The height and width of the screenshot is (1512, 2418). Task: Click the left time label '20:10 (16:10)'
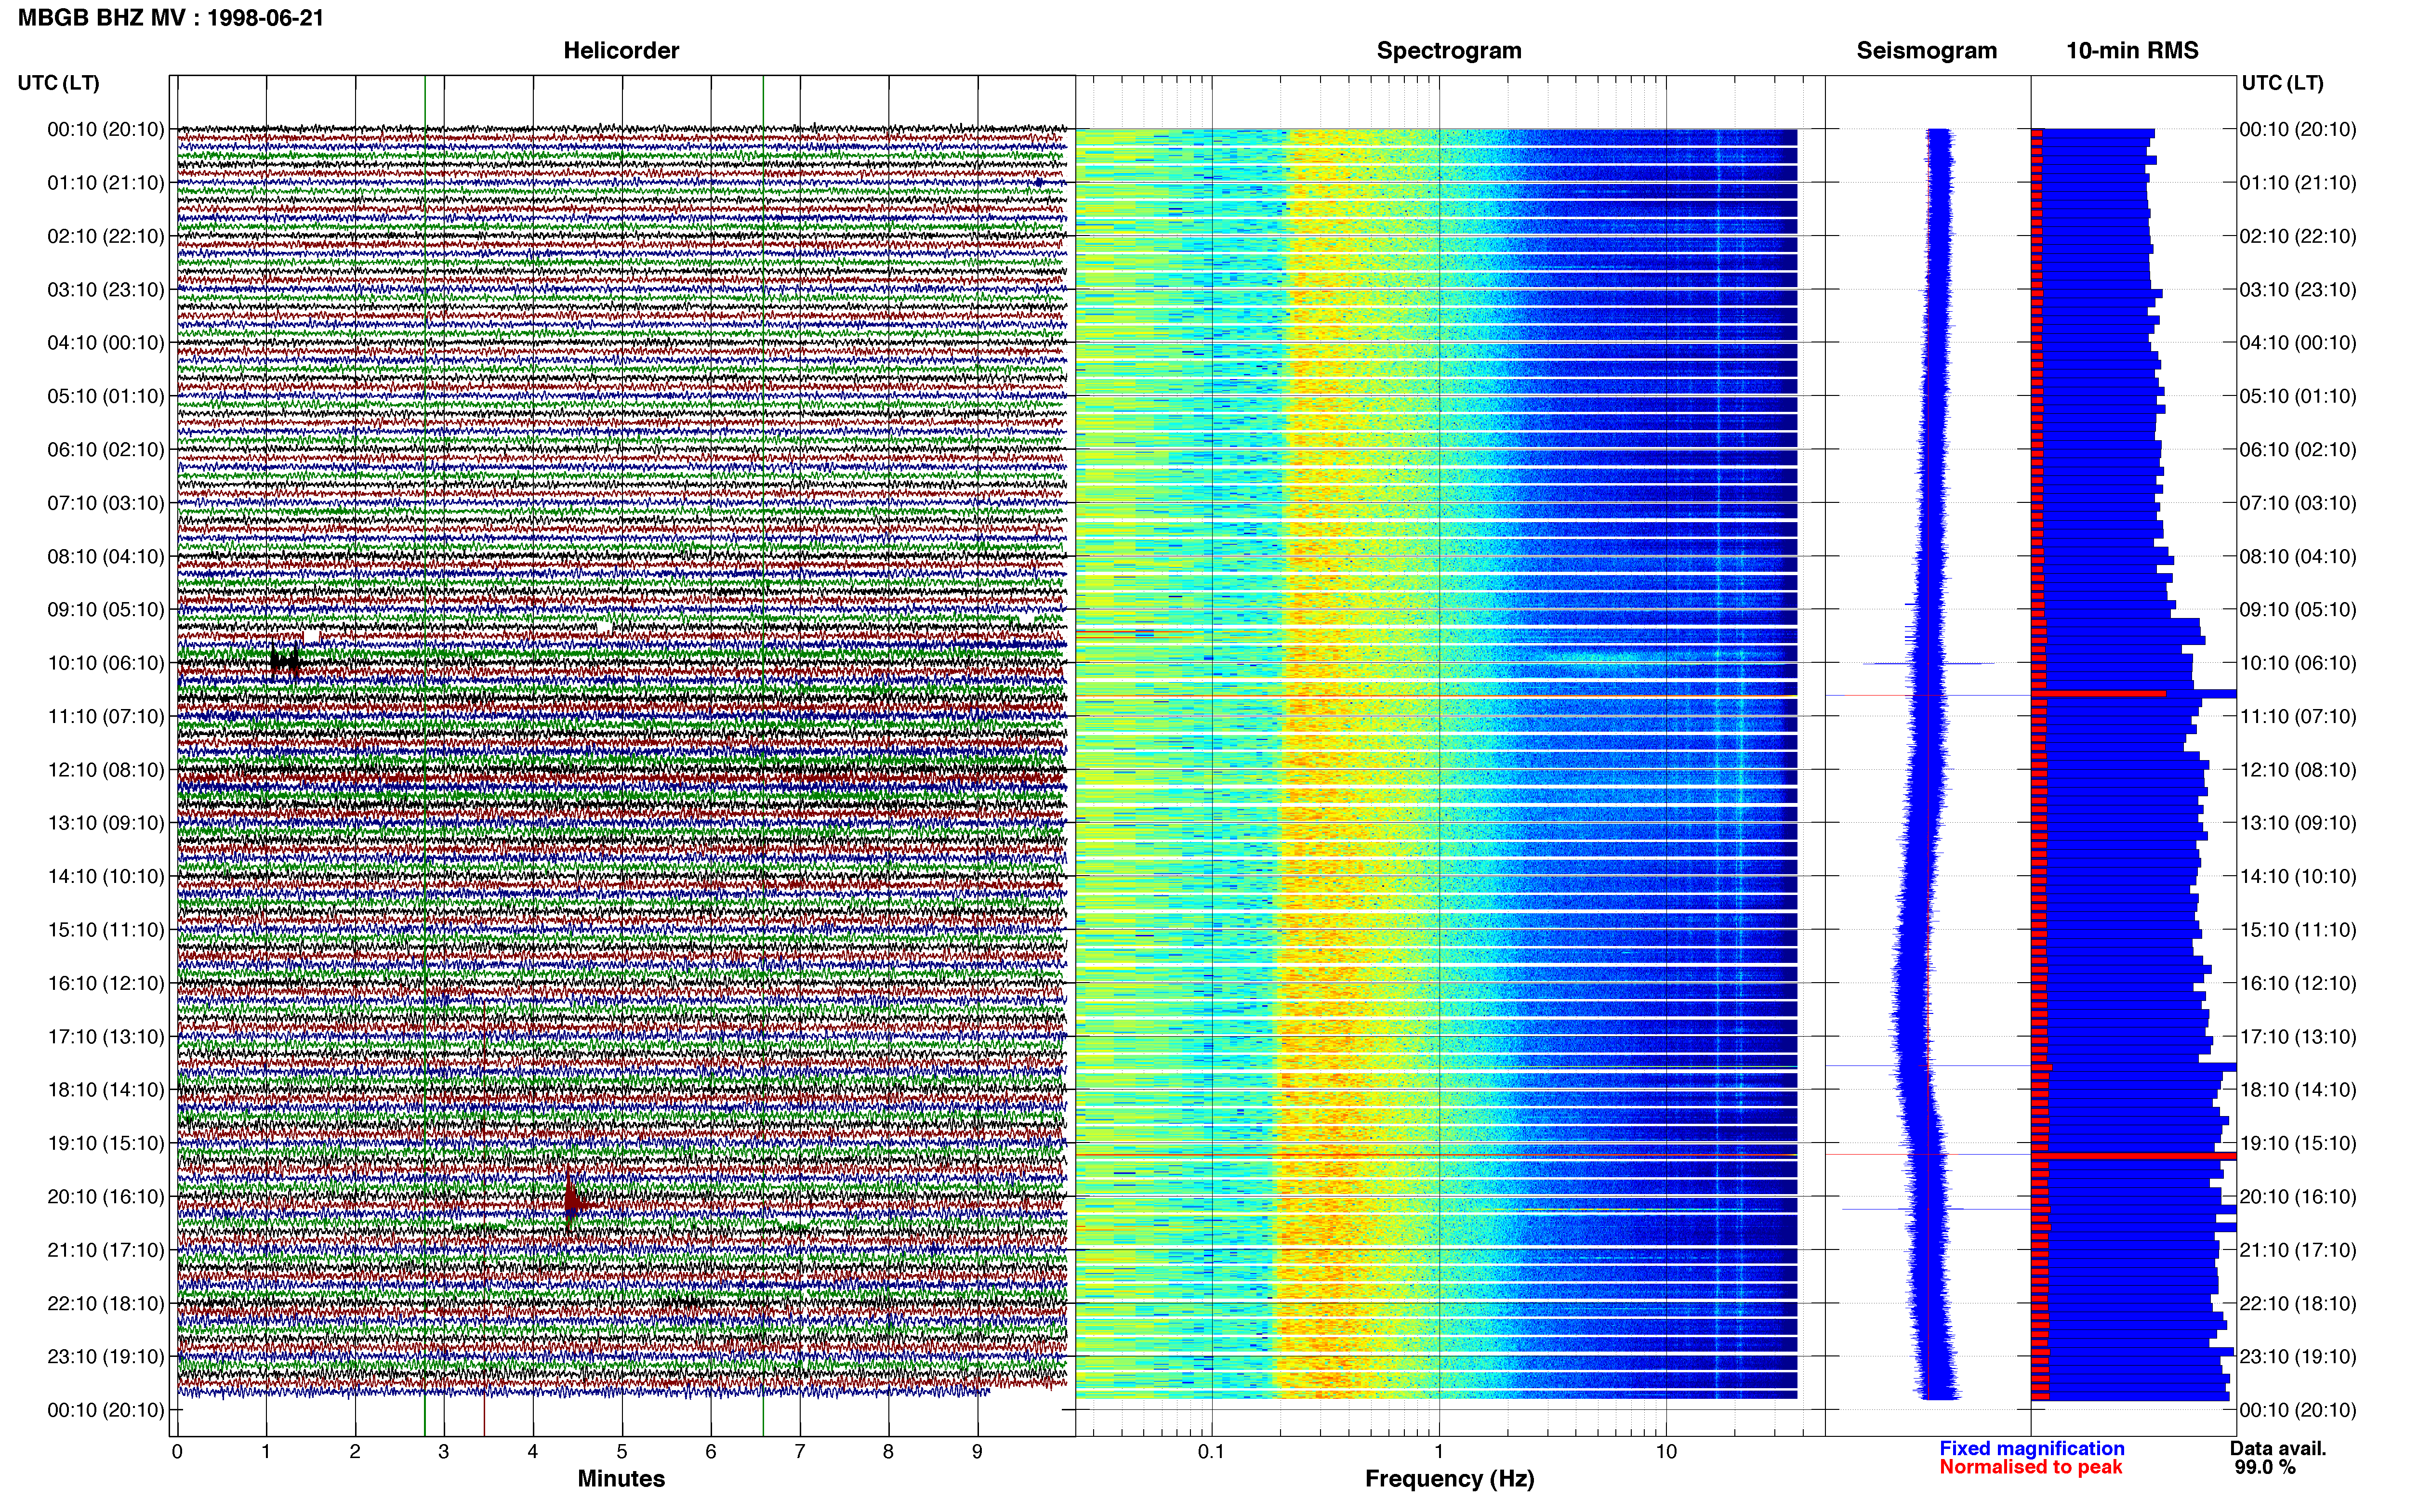106,1197
